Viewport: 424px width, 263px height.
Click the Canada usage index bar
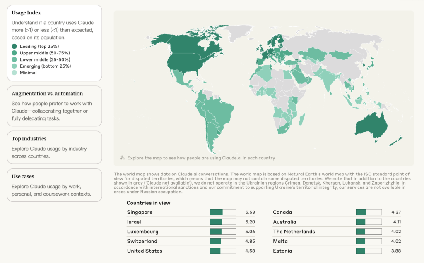click(x=369, y=212)
